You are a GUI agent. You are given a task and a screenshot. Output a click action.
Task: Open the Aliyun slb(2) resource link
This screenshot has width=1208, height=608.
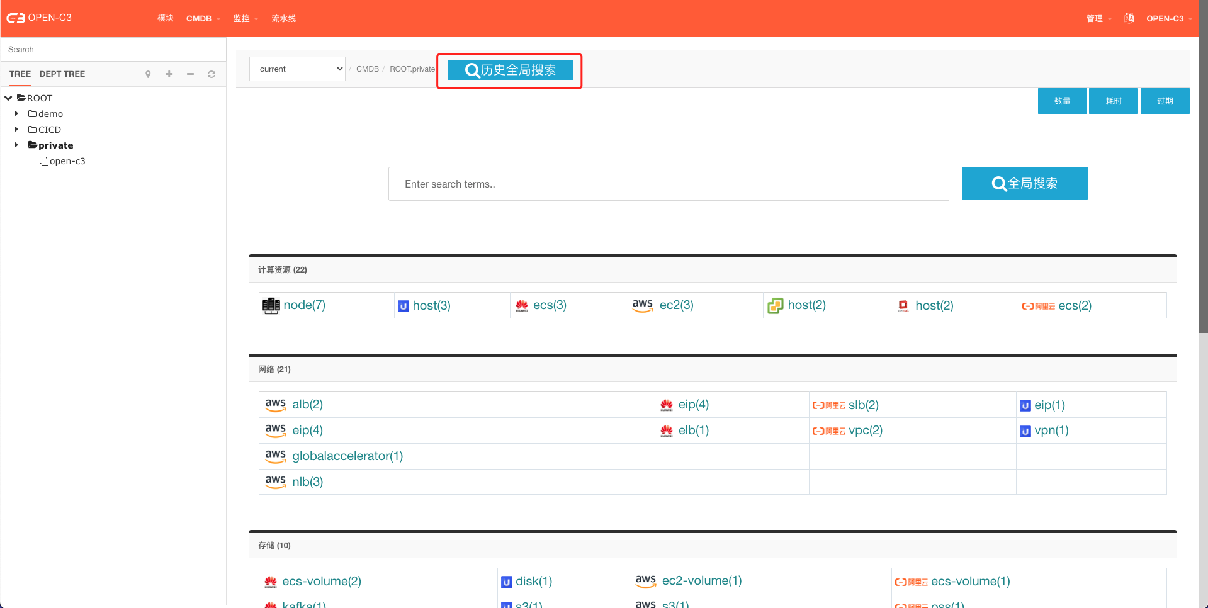pyautogui.click(x=863, y=405)
